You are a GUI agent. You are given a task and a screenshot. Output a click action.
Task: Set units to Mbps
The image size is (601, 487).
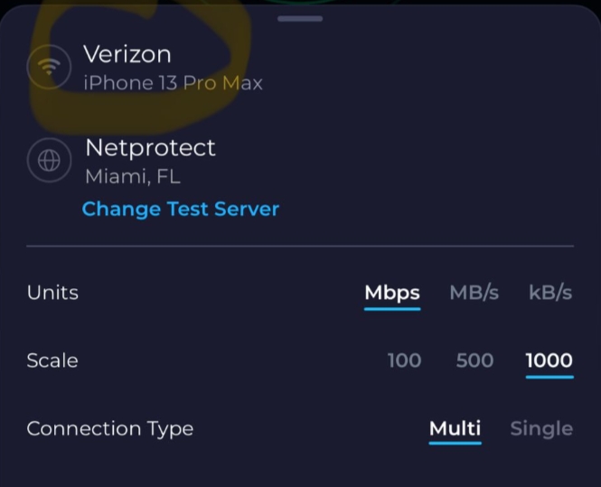click(392, 293)
